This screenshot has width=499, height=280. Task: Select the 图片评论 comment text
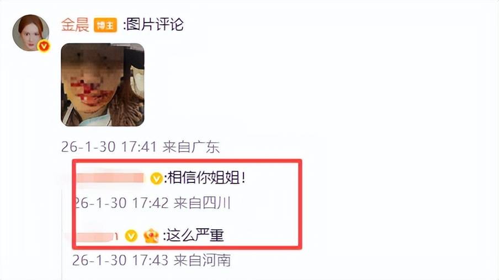(155, 24)
